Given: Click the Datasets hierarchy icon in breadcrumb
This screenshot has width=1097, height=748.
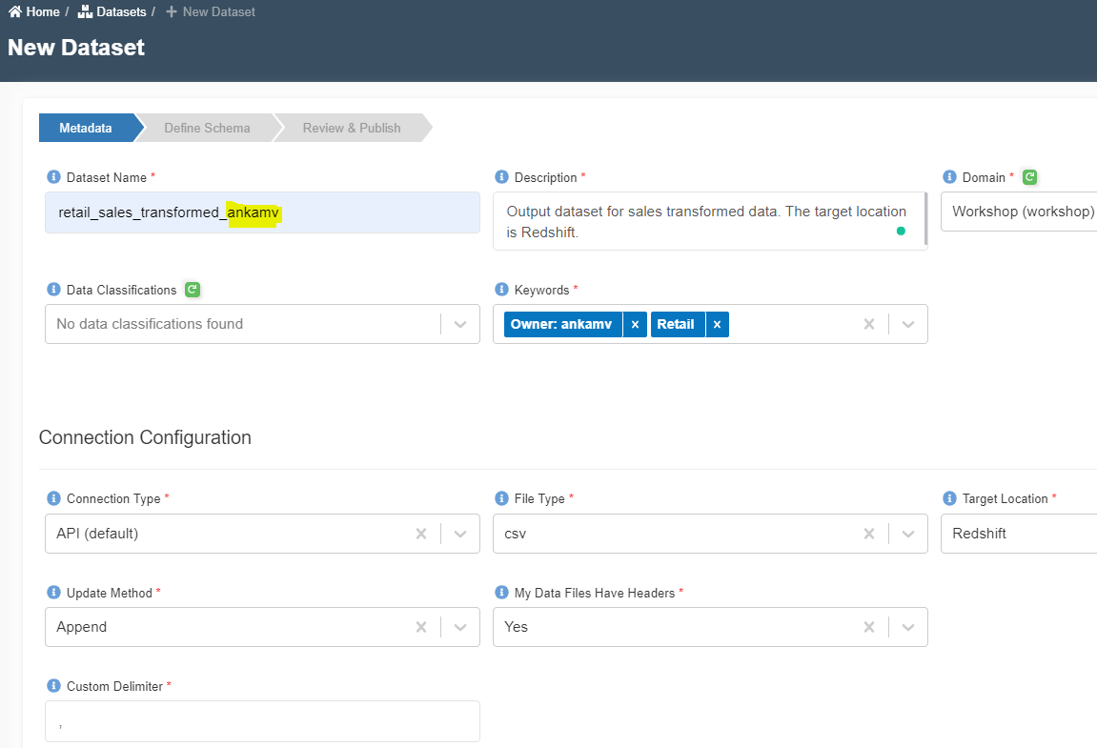Looking at the screenshot, I should coord(85,11).
